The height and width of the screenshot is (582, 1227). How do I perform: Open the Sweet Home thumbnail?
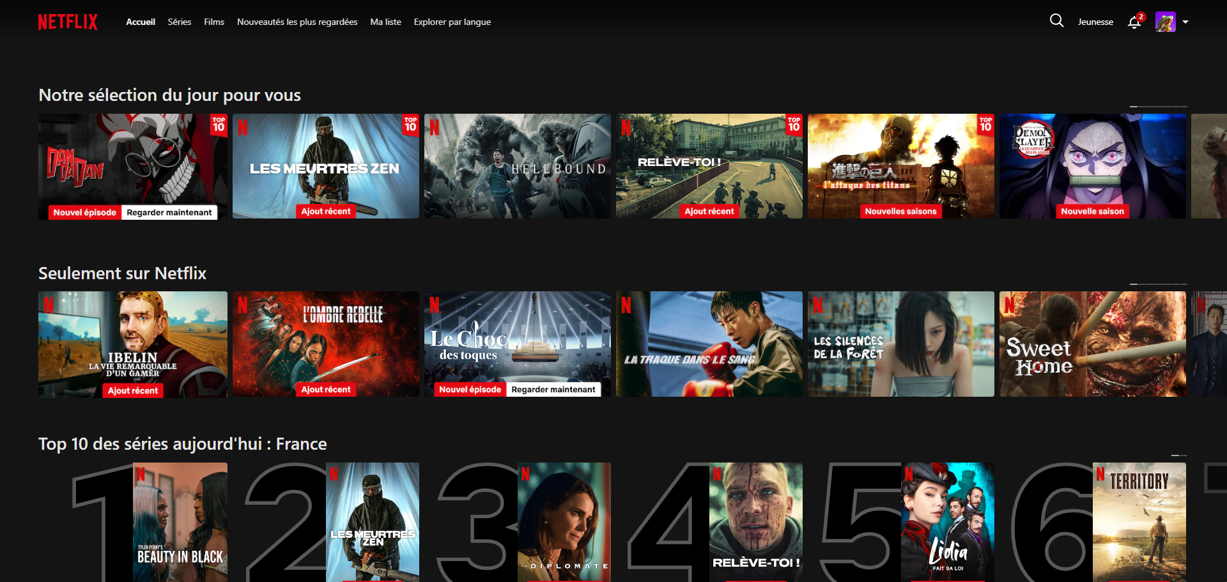pos(1093,344)
